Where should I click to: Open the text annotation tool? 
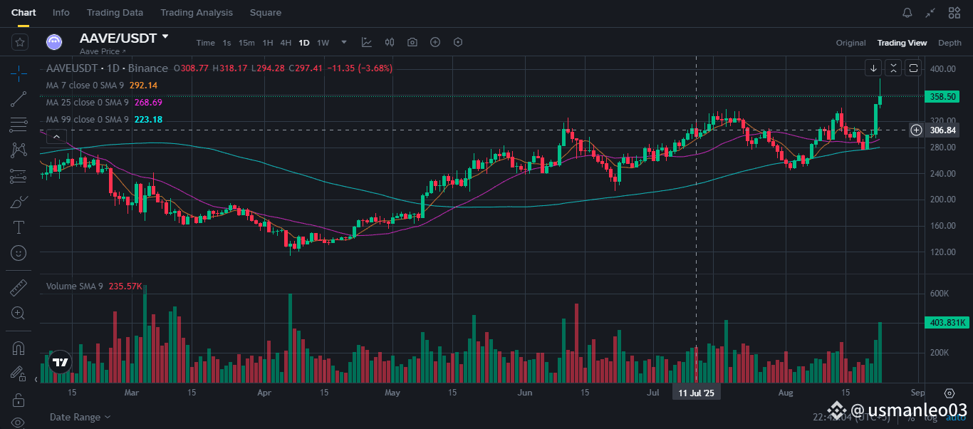[19, 227]
